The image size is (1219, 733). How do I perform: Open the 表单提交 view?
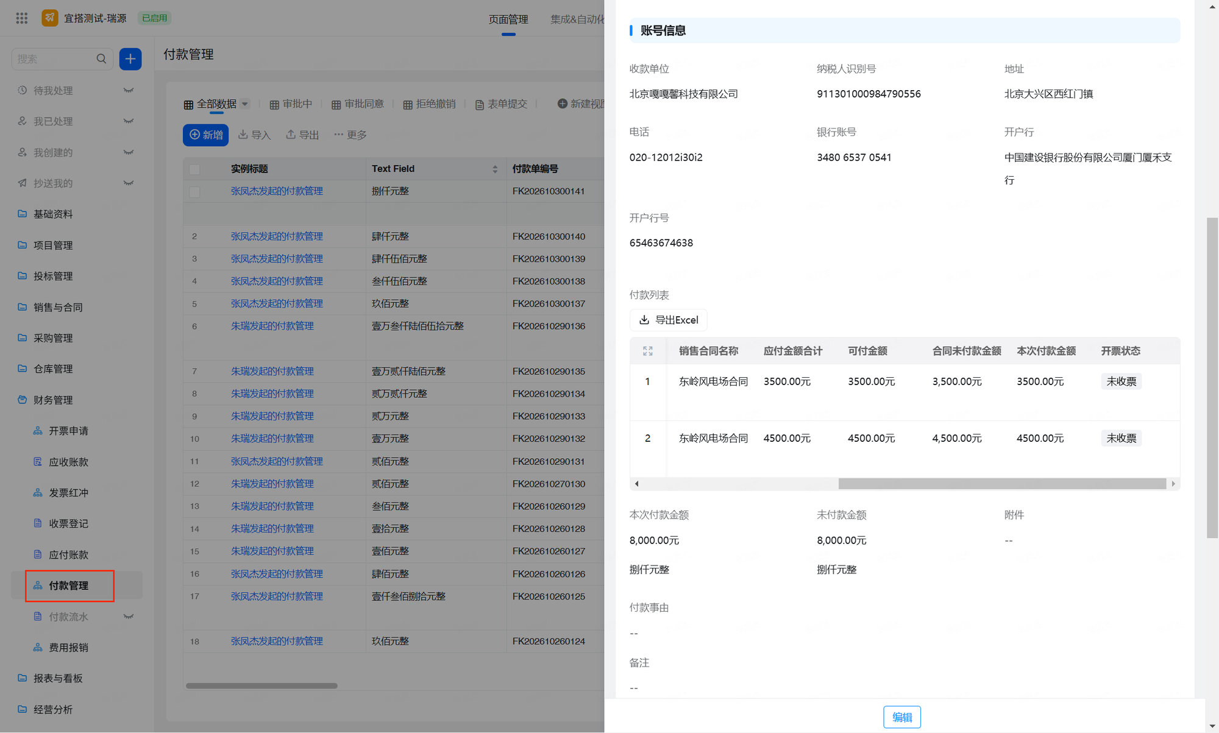[501, 104]
